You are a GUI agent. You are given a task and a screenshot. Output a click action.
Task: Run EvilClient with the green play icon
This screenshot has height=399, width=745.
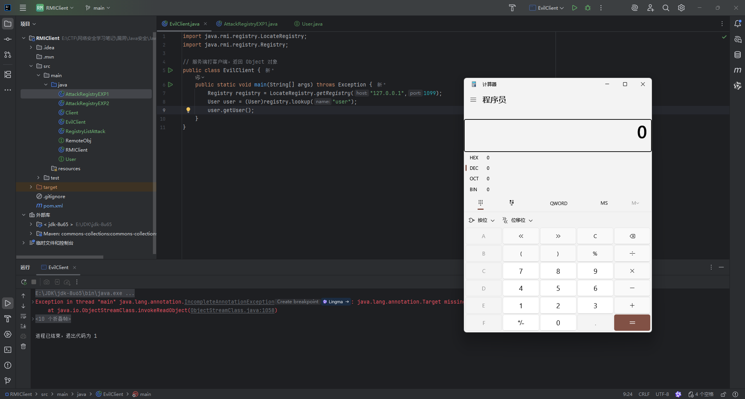[575, 8]
